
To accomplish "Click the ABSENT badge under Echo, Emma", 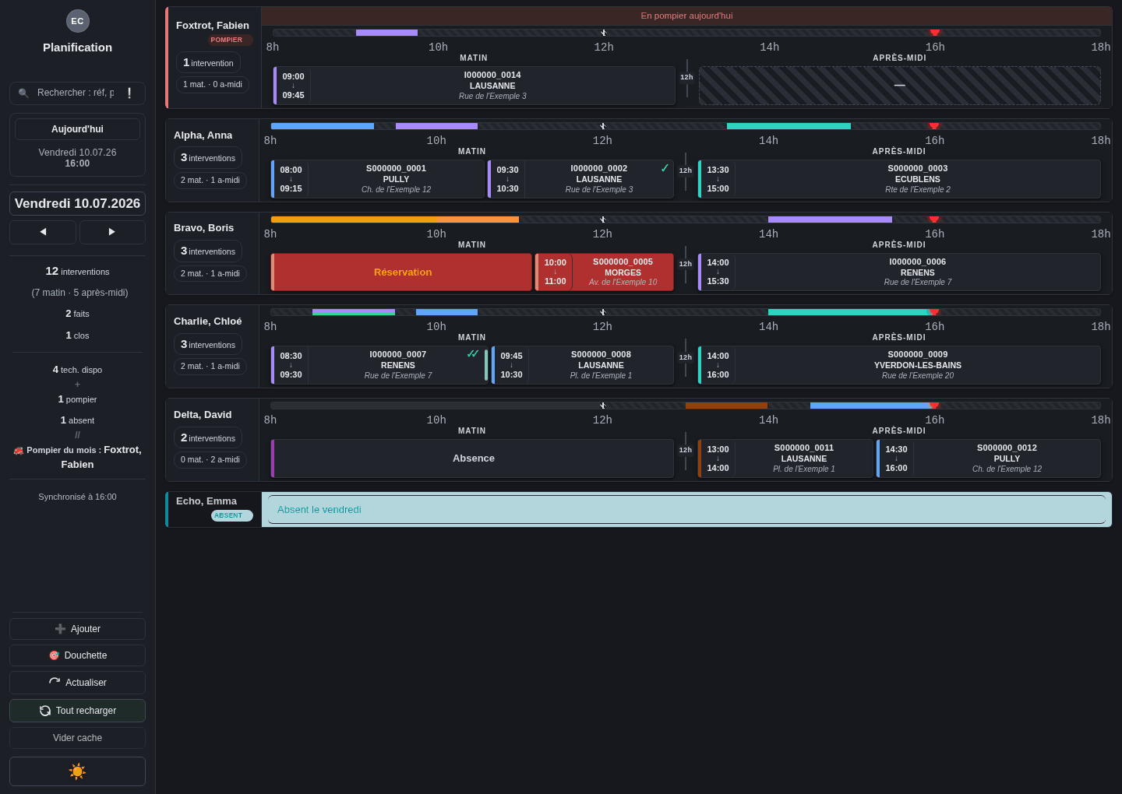I will coord(232,515).
